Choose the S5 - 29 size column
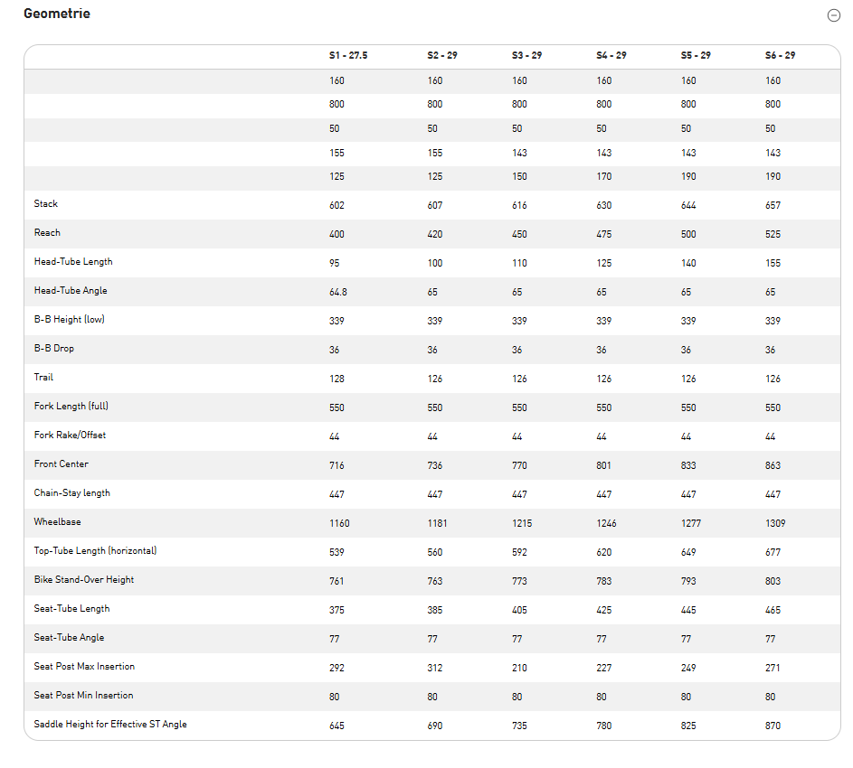This screenshot has height=768, width=853. coord(696,56)
